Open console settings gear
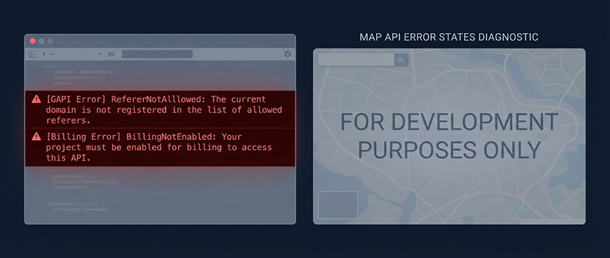 pyautogui.click(x=288, y=54)
